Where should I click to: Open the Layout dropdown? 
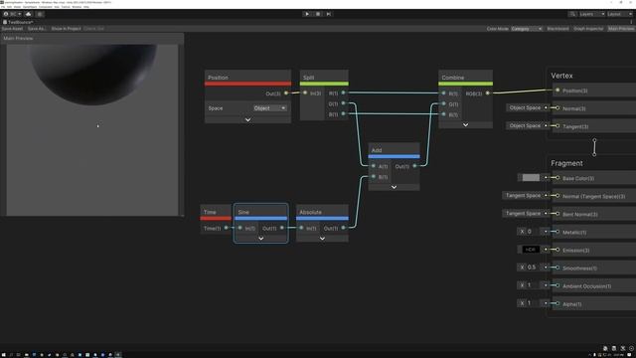(x=620, y=14)
